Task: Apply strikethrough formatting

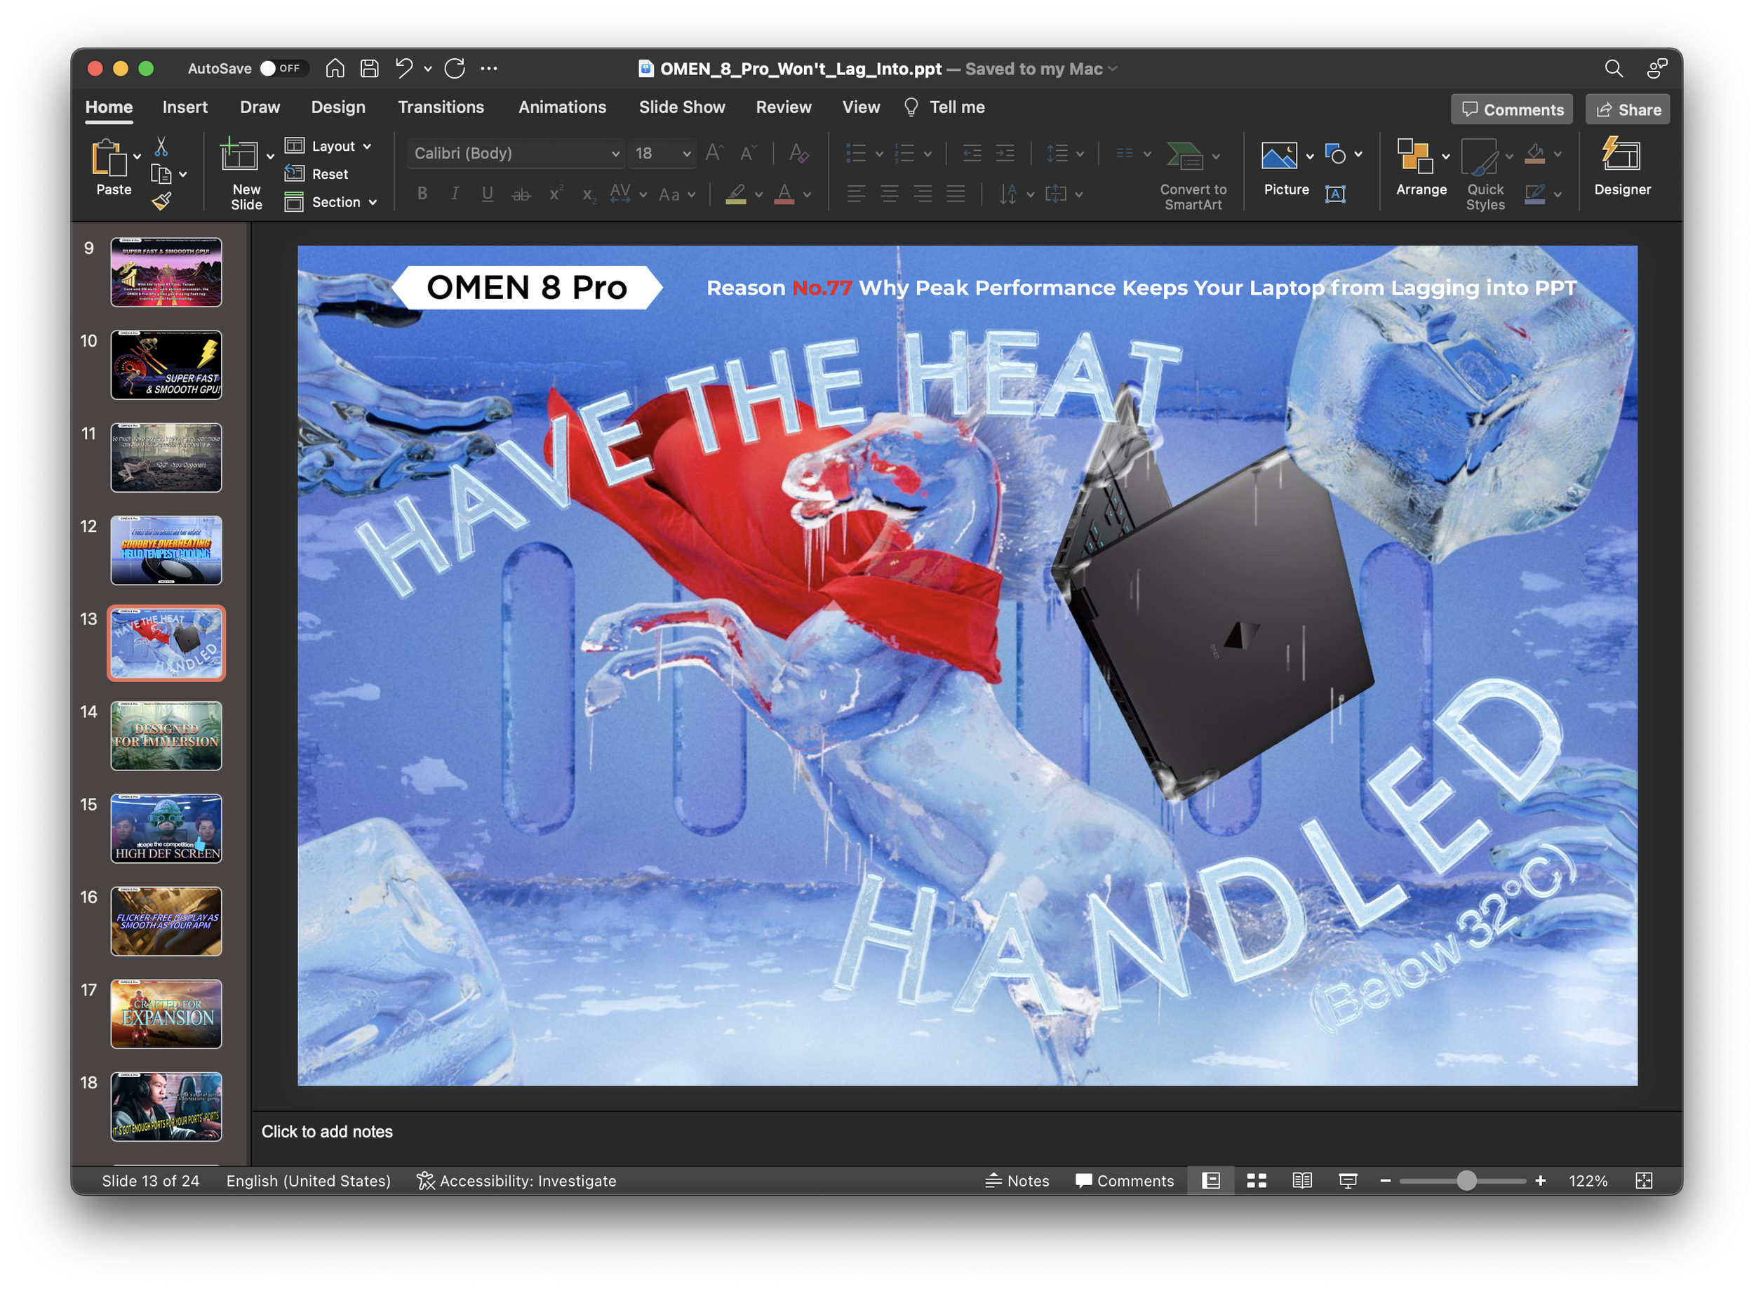Action: point(521,194)
